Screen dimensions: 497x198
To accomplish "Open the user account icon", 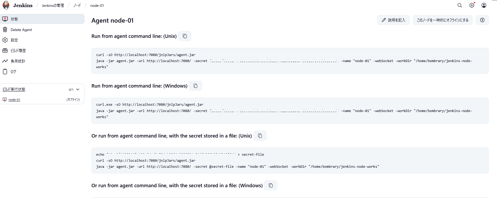I will tap(484, 5).
